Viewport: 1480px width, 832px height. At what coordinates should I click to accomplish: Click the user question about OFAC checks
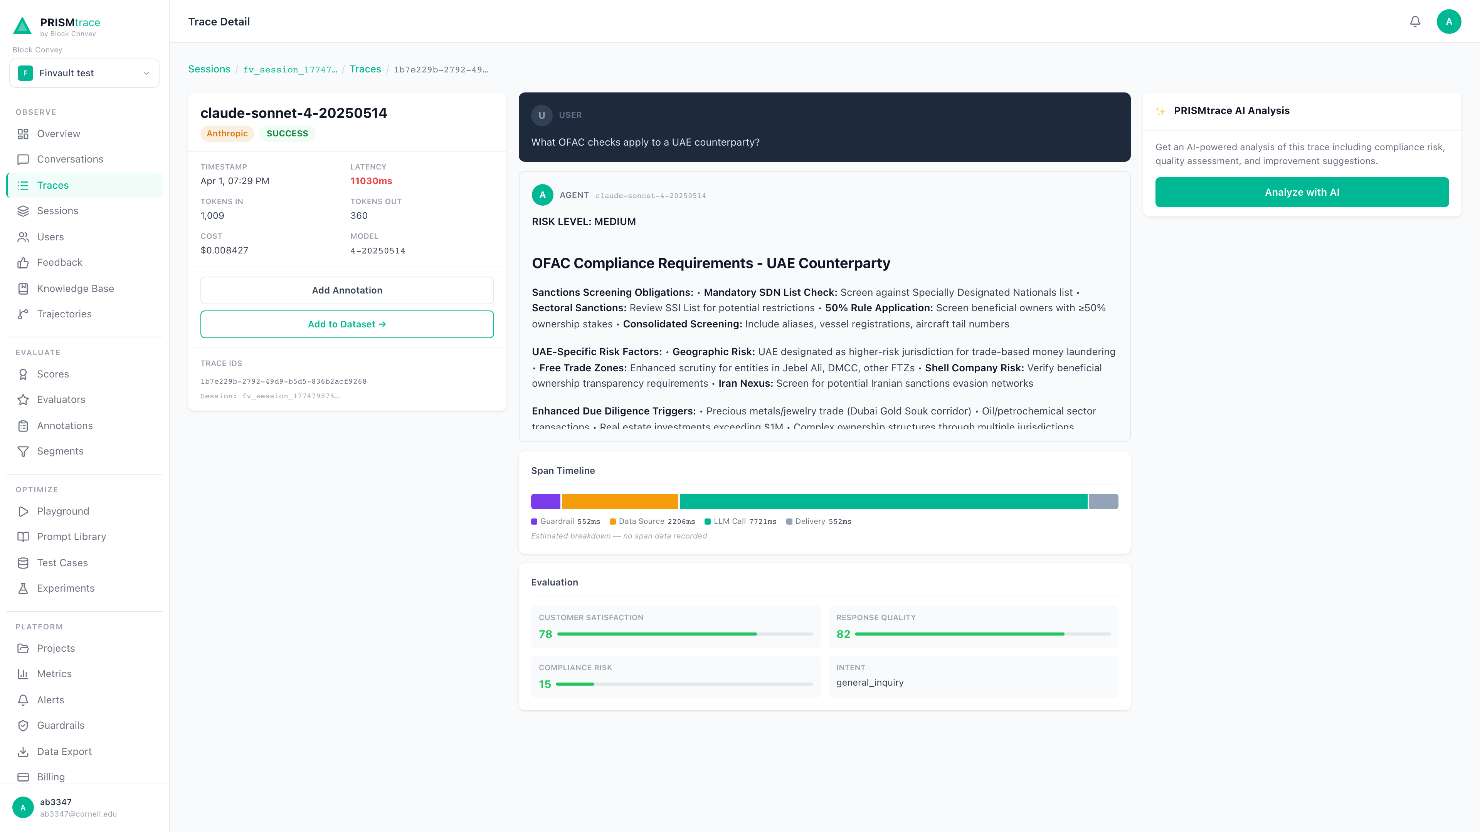pos(645,143)
